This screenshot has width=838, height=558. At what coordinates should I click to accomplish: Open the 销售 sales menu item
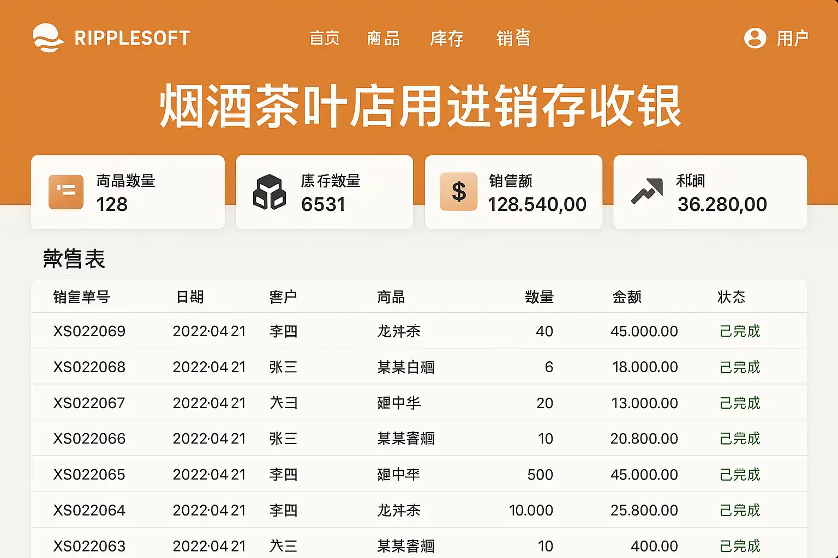[513, 38]
